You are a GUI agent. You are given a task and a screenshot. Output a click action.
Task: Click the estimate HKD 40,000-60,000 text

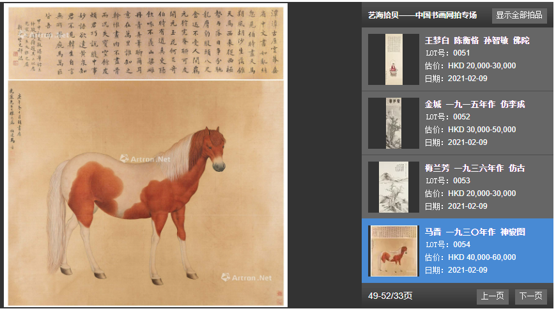pos(470,257)
